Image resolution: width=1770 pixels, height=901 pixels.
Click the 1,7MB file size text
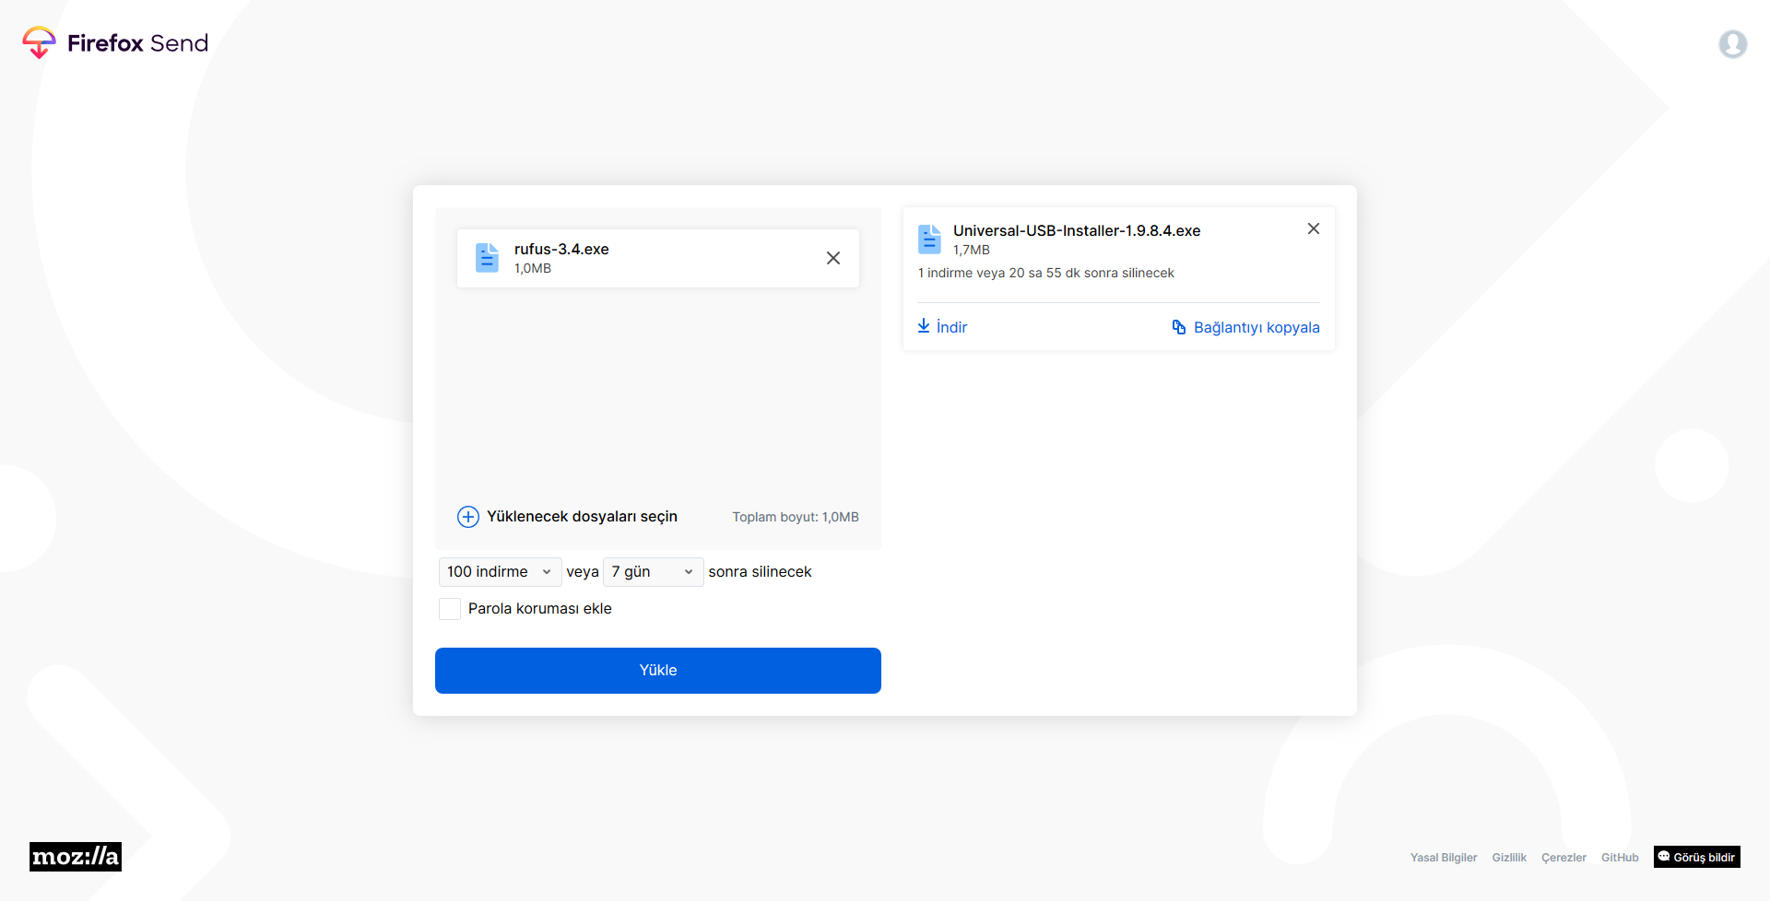point(972,250)
